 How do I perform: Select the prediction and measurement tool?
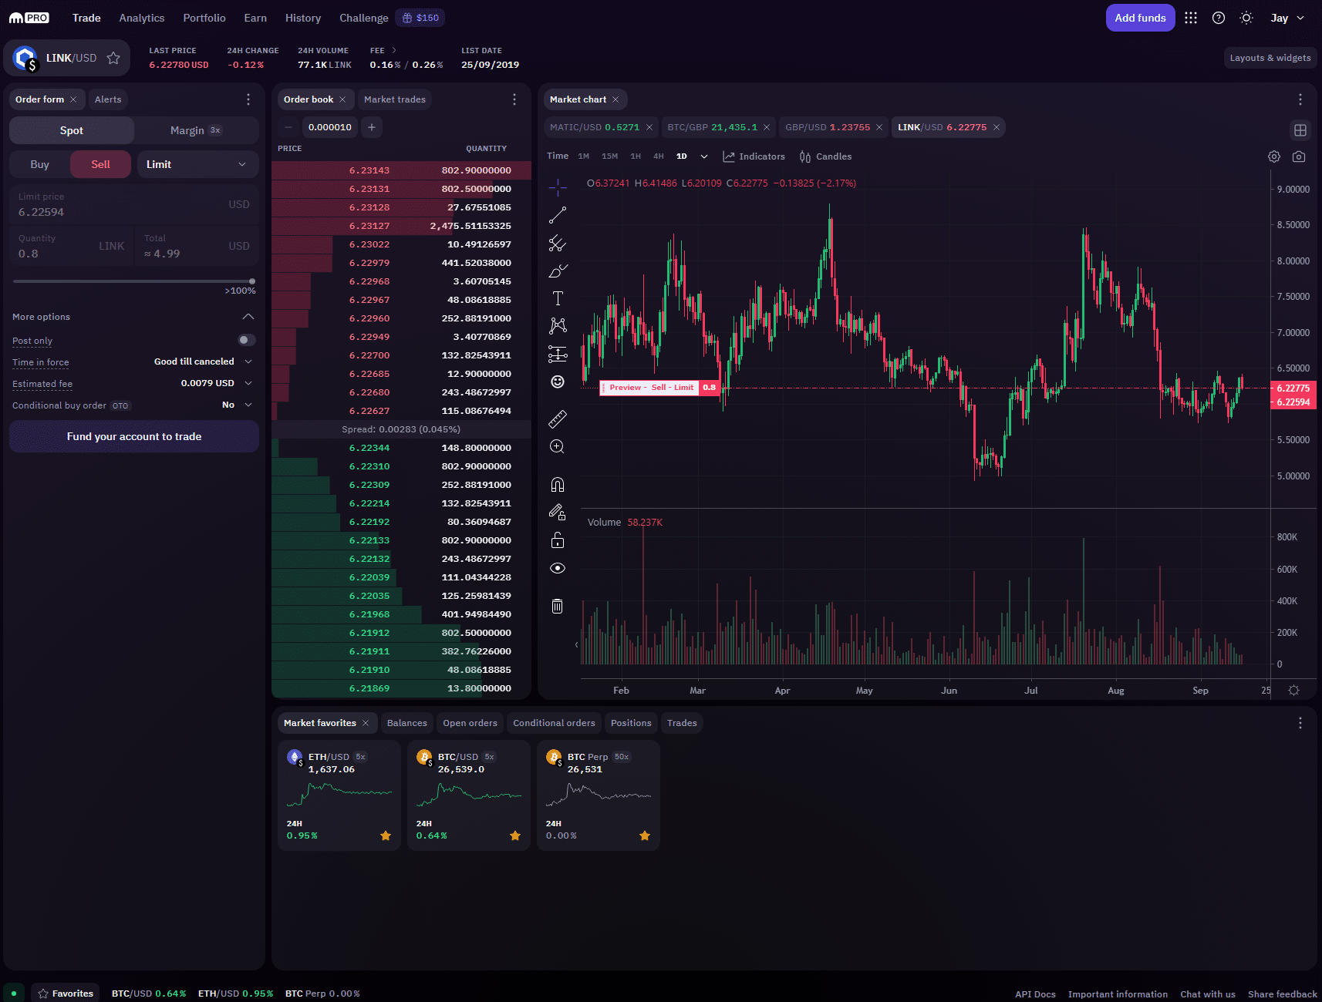pos(558,354)
